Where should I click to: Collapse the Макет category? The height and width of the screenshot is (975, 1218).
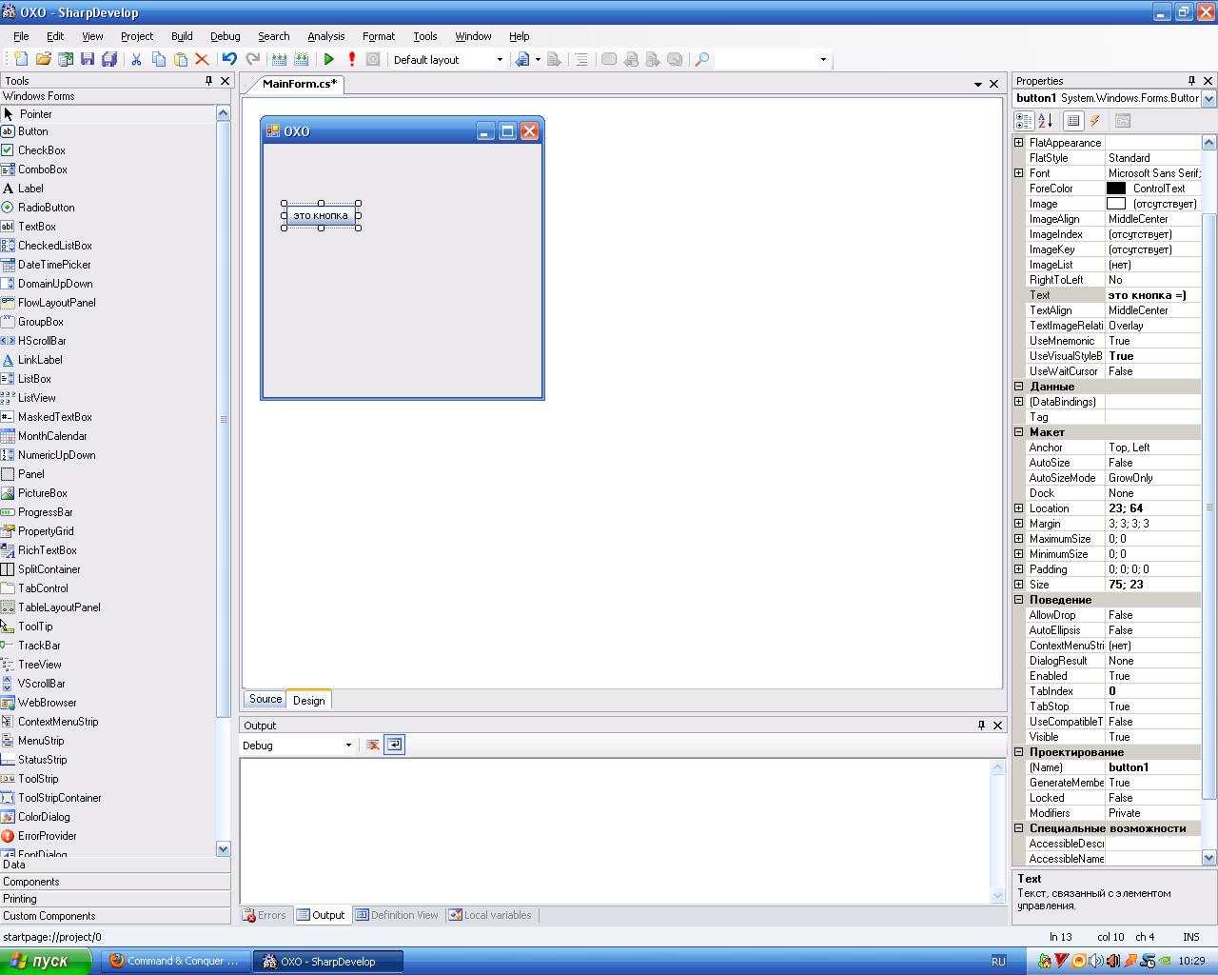[x=1019, y=432]
